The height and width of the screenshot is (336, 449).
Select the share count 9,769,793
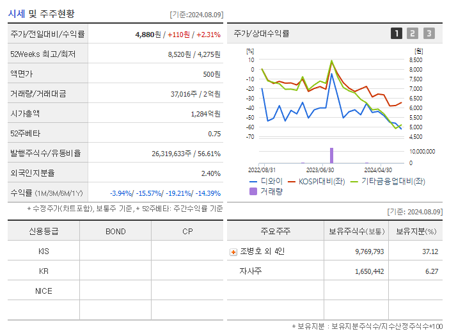[x=370, y=252]
